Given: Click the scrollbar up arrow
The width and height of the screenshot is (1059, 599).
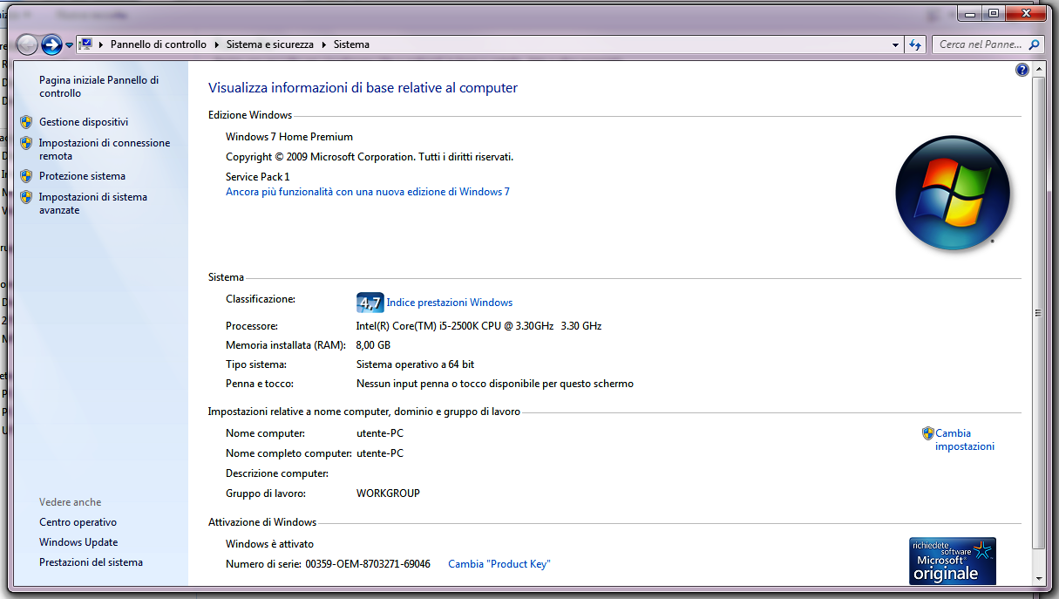Looking at the screenshot, I should click(1037, 71).
